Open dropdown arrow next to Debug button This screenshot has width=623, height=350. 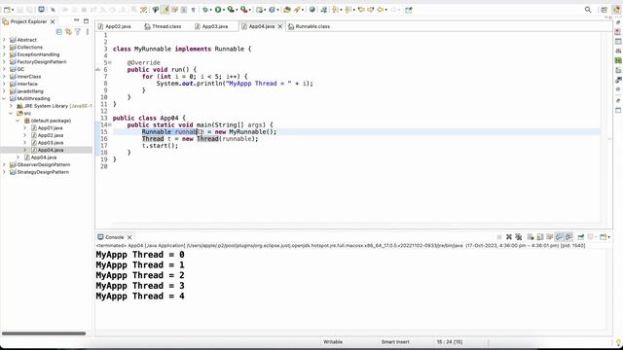click(210, 10)
